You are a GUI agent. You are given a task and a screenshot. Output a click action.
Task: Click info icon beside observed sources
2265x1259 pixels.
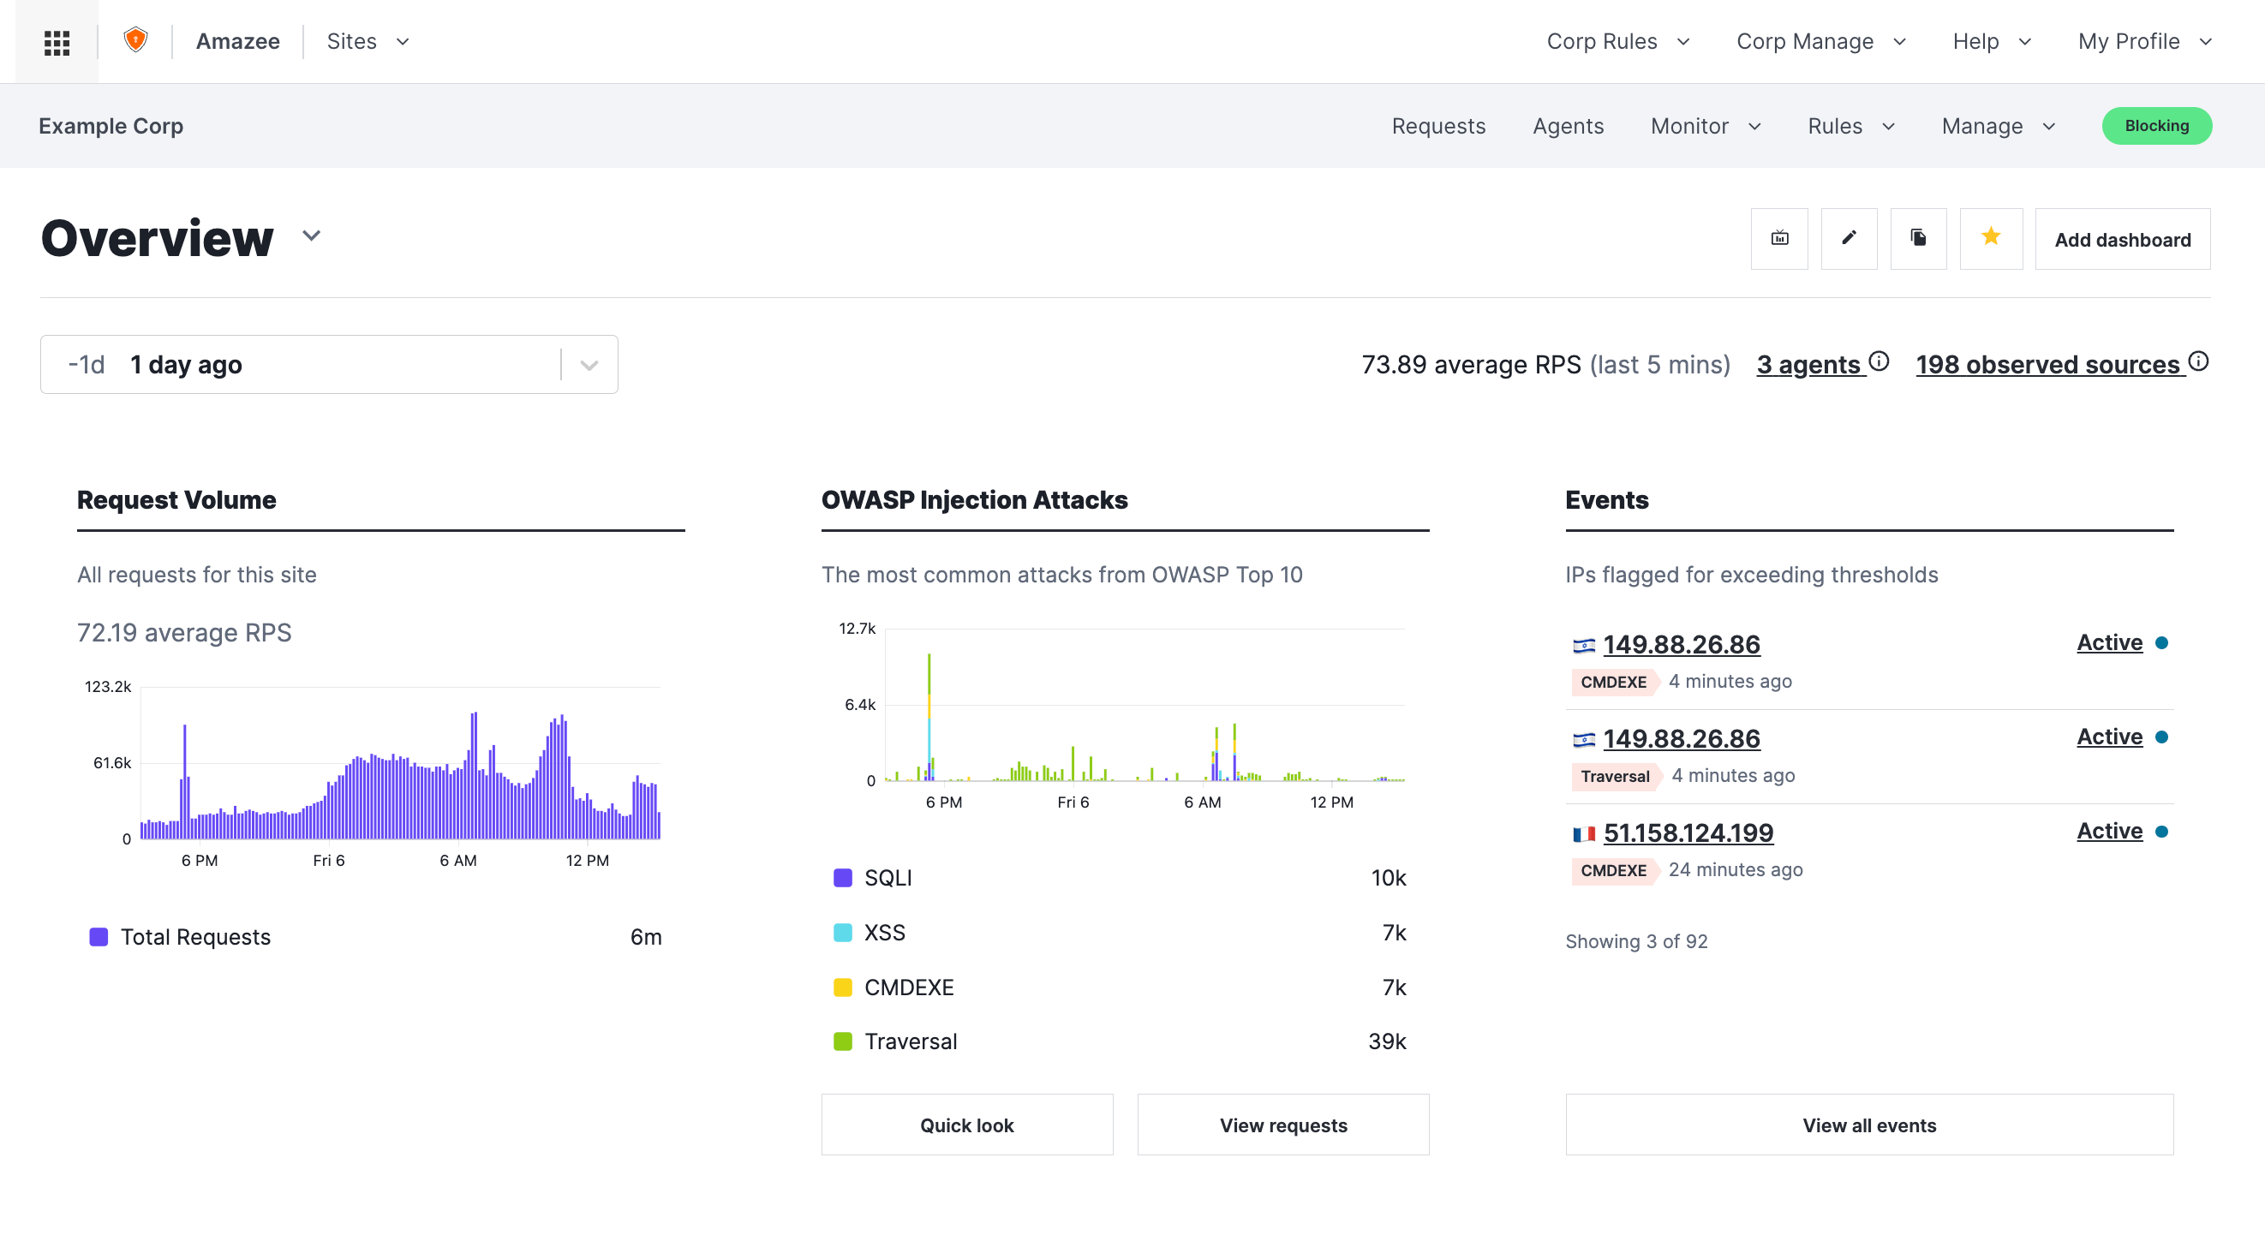pos(2198,361)
